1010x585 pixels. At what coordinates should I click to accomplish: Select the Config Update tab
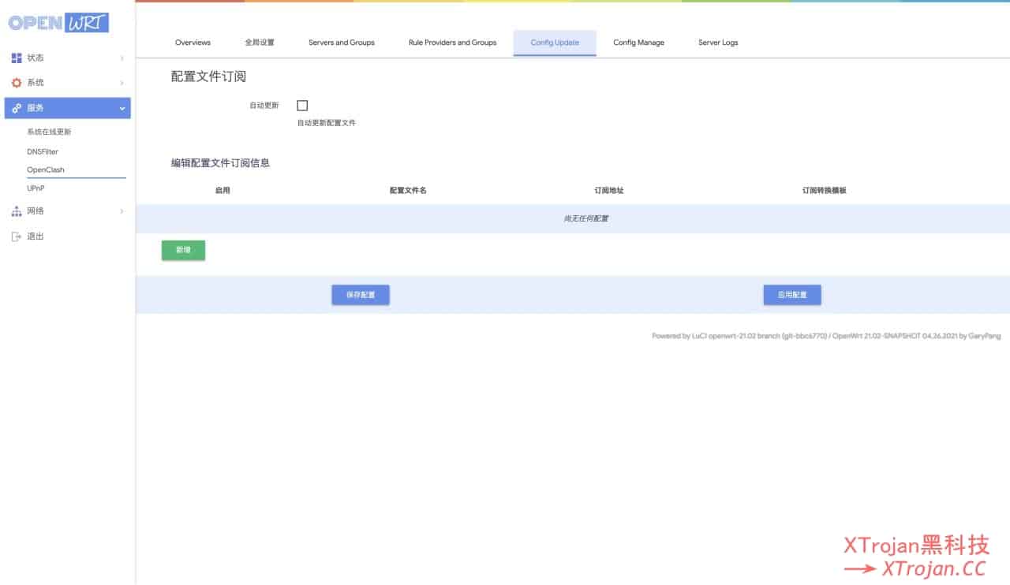[555, 43]
